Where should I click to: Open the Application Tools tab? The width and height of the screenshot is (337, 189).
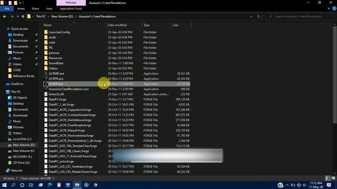pos(71,8)
